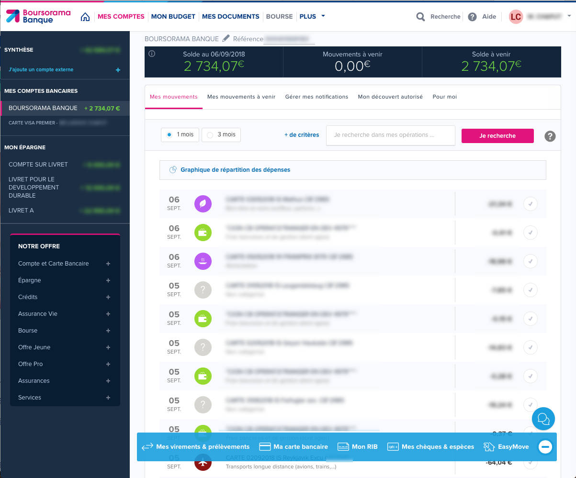Viewport: 576px width, 478px height.
Task: Show more filters with + de critères
Action: (302, 135)
